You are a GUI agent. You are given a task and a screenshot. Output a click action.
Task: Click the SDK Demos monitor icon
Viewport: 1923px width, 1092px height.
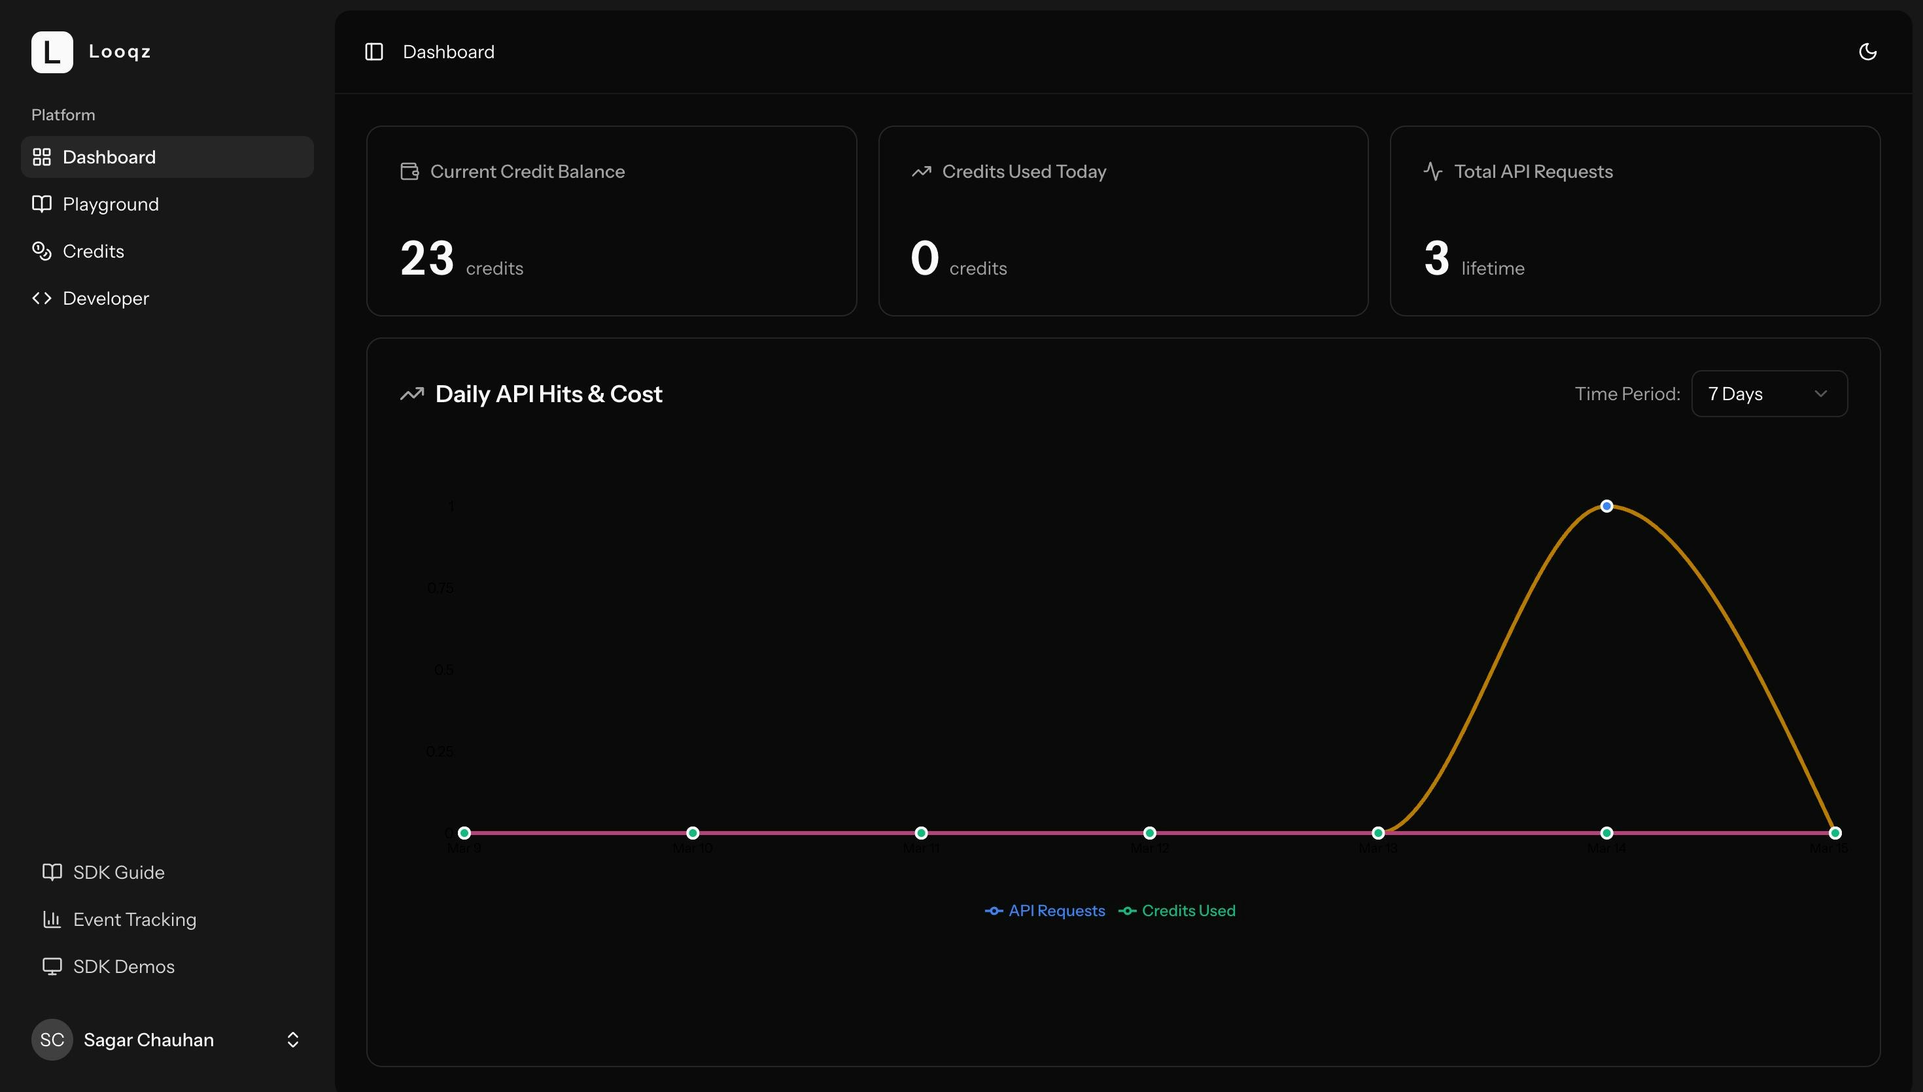tap(52, 966)
